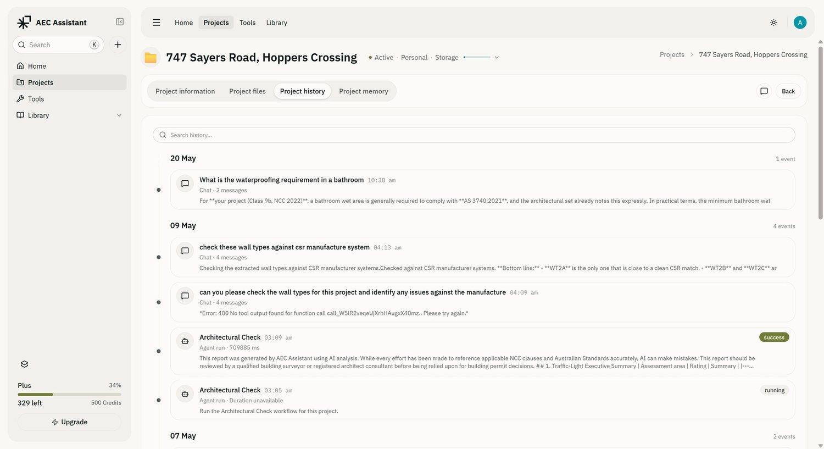
Task: Click the plus button beside the sidebar search
Action: pyautogui.click(x=118, y=45)
